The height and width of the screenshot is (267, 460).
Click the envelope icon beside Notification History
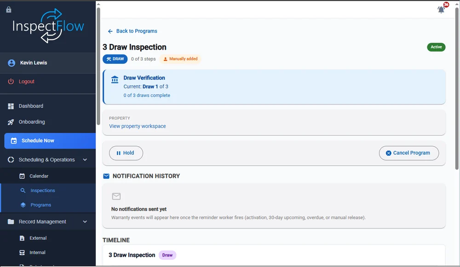pos(106,176)
